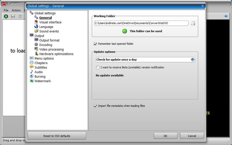
Task: Click the Visual interface icon
Action: tap(36, 22)
